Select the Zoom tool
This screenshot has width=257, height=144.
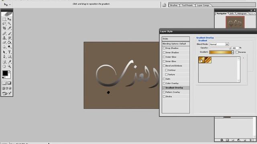point(9,66)
